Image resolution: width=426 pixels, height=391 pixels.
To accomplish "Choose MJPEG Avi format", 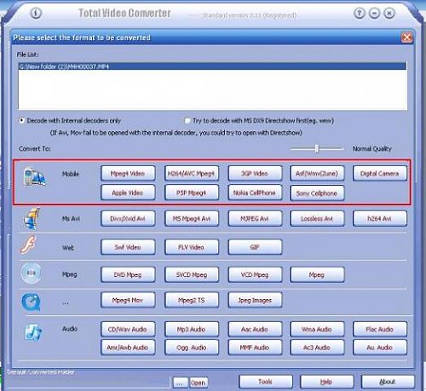I will pos(255,219).
